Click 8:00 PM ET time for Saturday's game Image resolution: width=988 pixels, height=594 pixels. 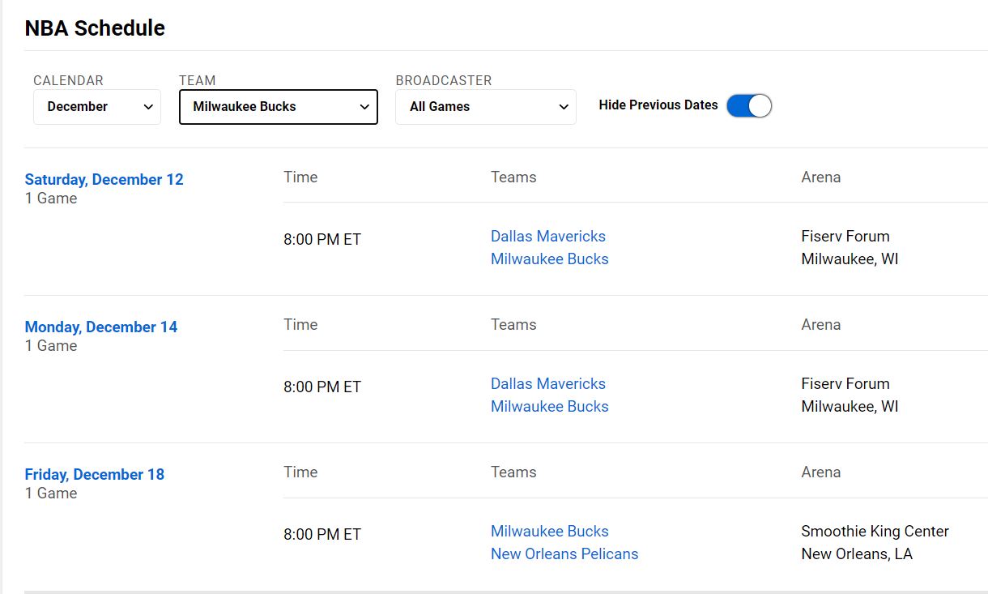[x=322, y=240]
